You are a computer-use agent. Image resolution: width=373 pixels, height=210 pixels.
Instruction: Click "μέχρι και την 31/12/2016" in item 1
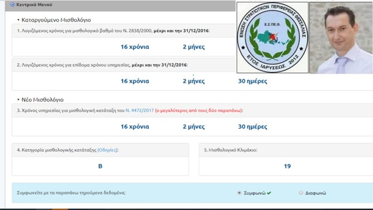[x=181, y=31]
